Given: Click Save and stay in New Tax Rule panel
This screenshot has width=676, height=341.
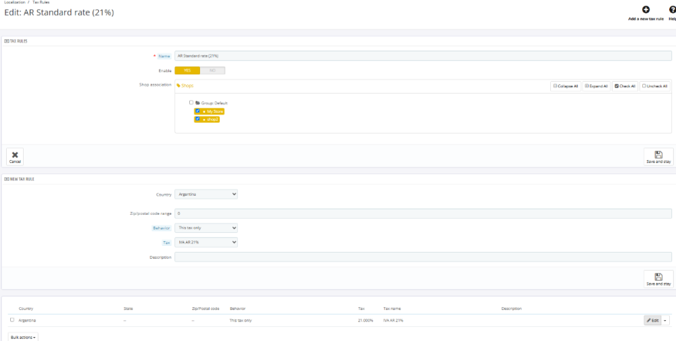Looking at the screenshot, I should point(658,278).
